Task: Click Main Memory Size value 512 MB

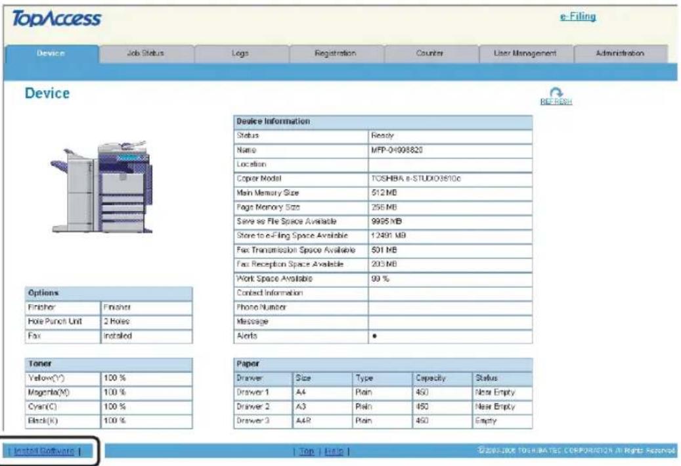Action: 384,193
